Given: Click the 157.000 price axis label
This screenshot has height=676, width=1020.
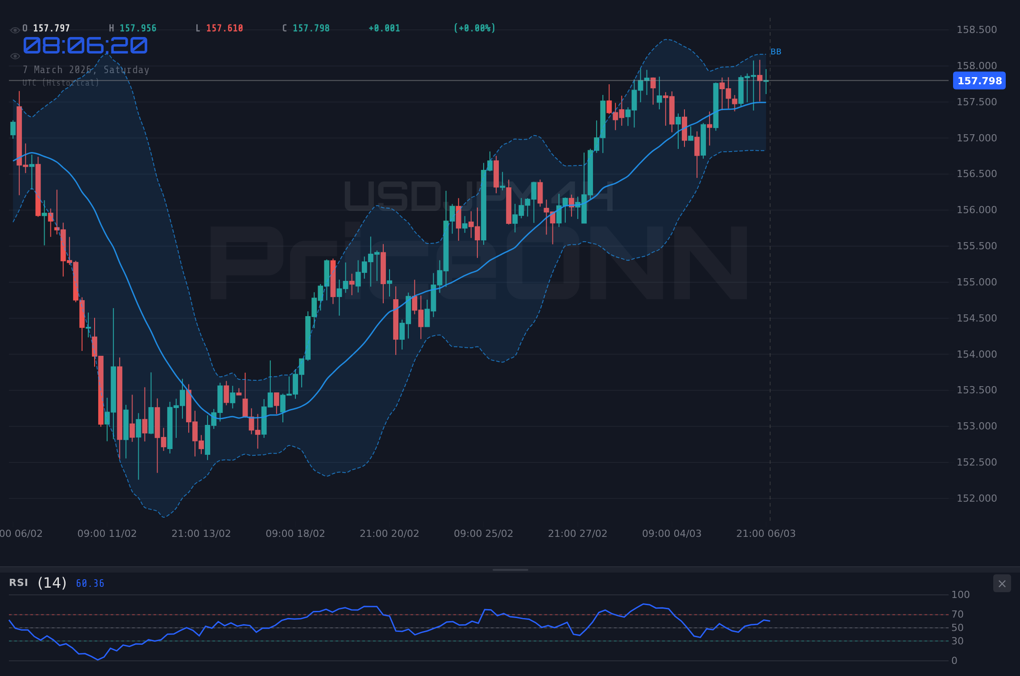Looking at the screenshot, I should tap(977, 138).
